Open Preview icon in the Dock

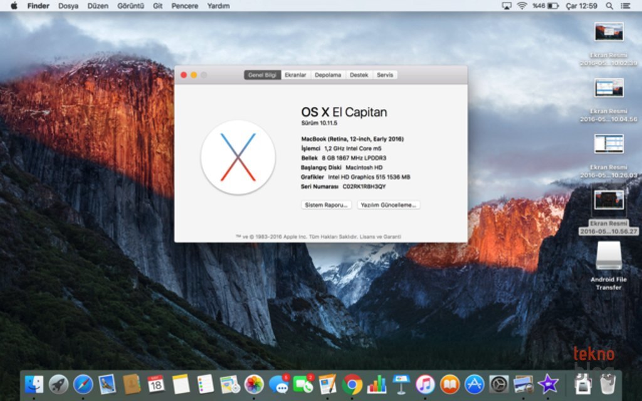tap(524, 384)
